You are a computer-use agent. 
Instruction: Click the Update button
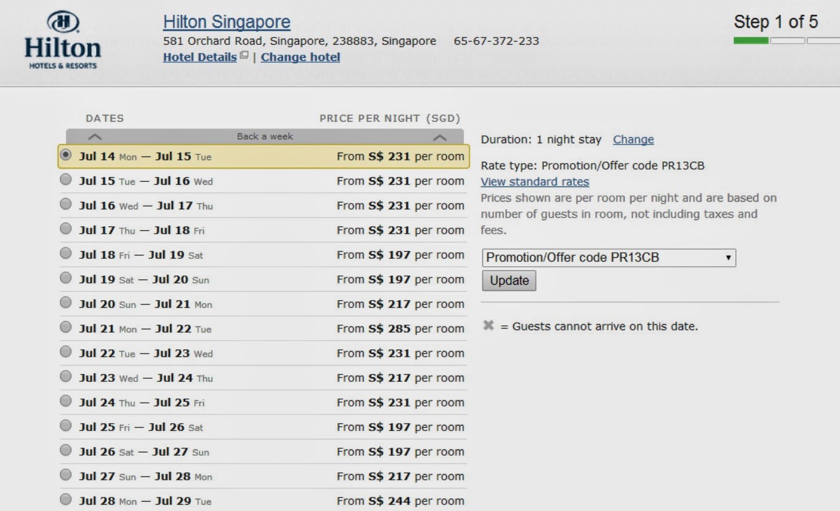(x=509, y=280)
